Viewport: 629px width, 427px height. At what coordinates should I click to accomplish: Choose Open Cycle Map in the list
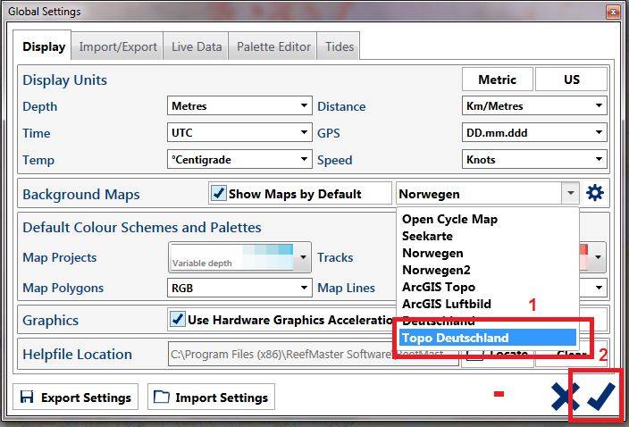tap(449, 219)
